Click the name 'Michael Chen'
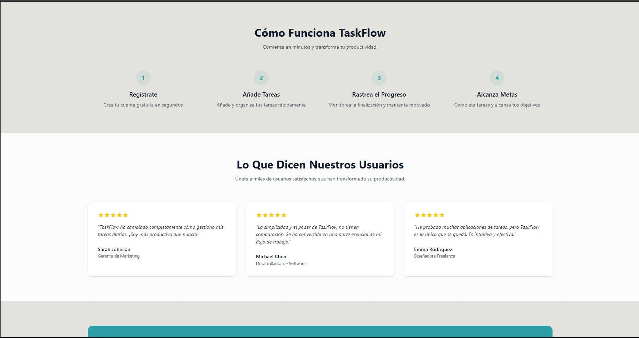639x338 pixels. 271,256
